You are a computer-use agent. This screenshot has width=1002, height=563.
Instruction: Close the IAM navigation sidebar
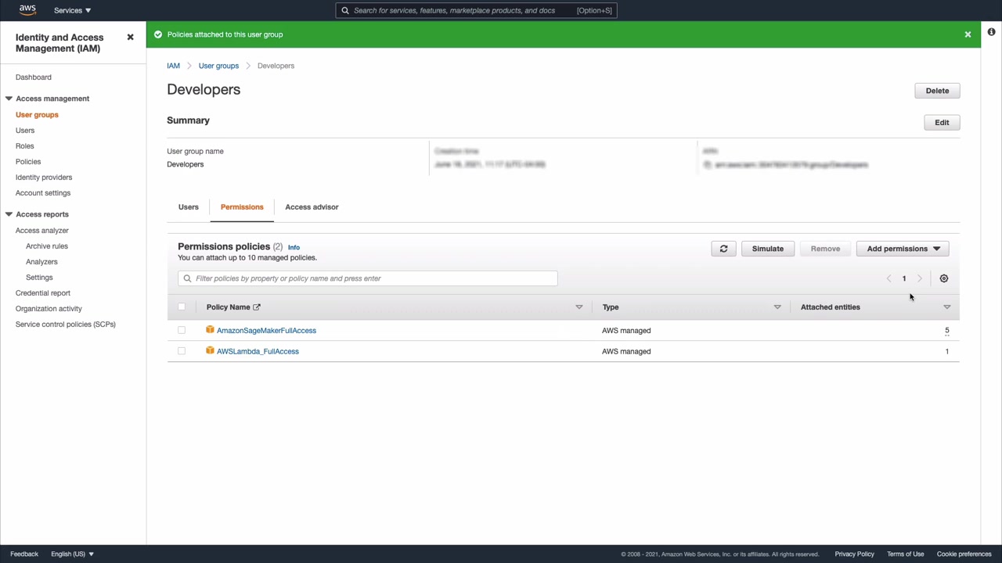point(131,38)
